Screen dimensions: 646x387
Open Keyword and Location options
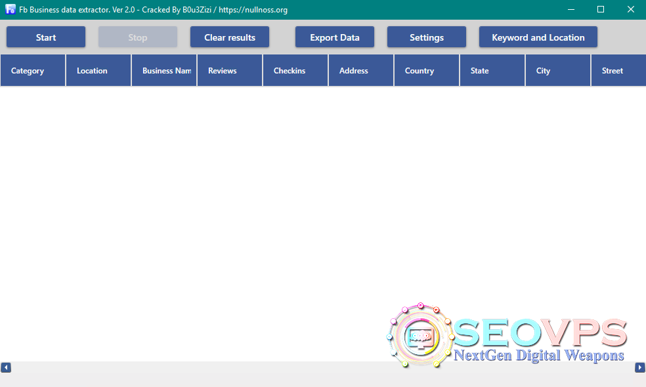coord(538,37)
